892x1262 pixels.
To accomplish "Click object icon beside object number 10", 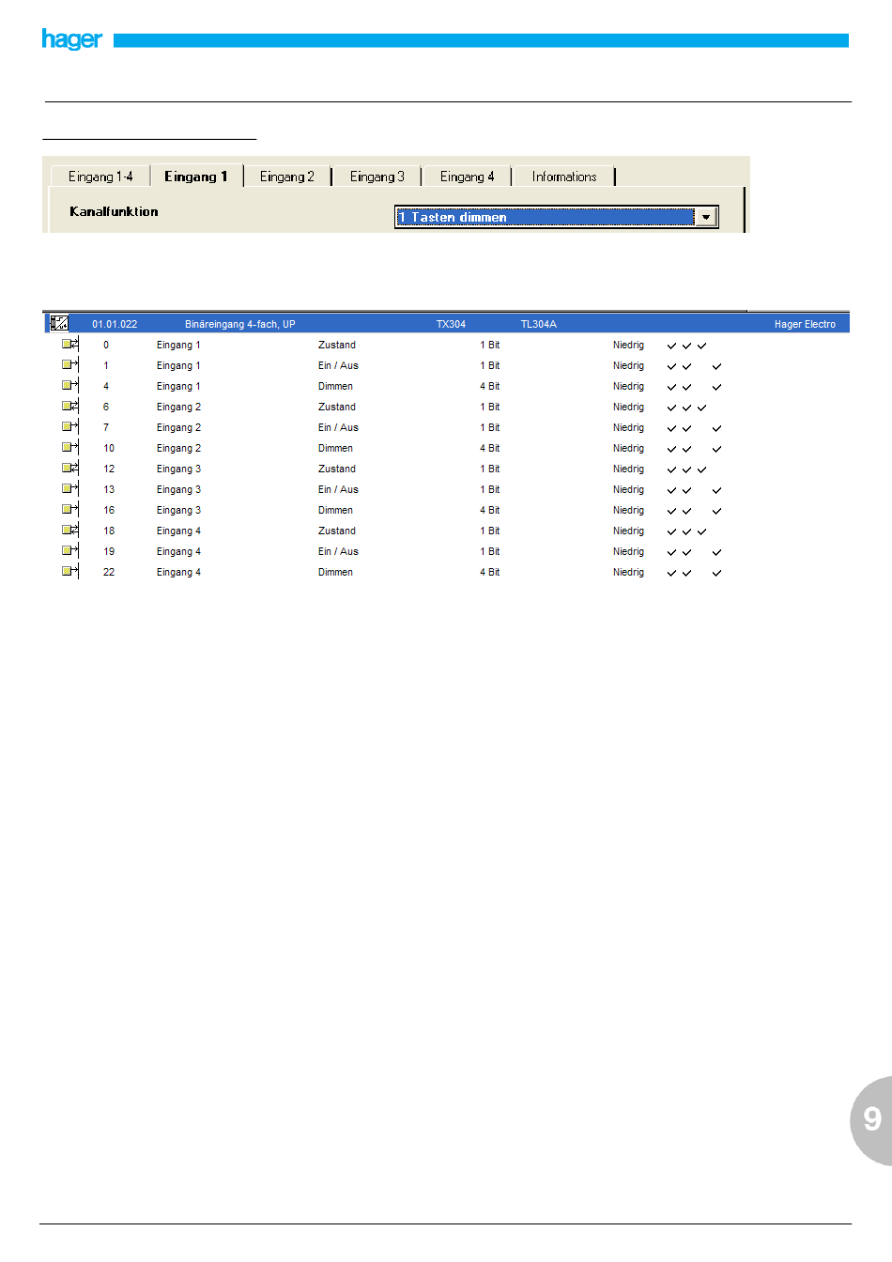I will pos(70,448).
